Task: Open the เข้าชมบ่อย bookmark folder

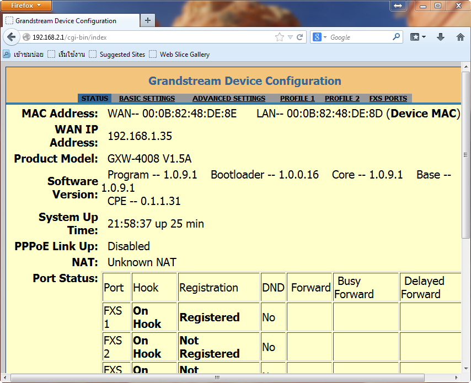Action: 23,55
